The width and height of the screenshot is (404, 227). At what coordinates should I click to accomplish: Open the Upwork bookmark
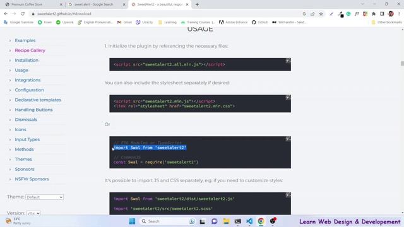point(64,23)
